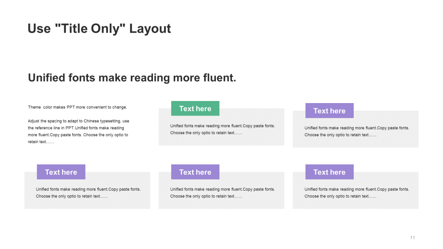Click the slide number 11
Viewport: 443px width, 249px height.
[412, 238]
